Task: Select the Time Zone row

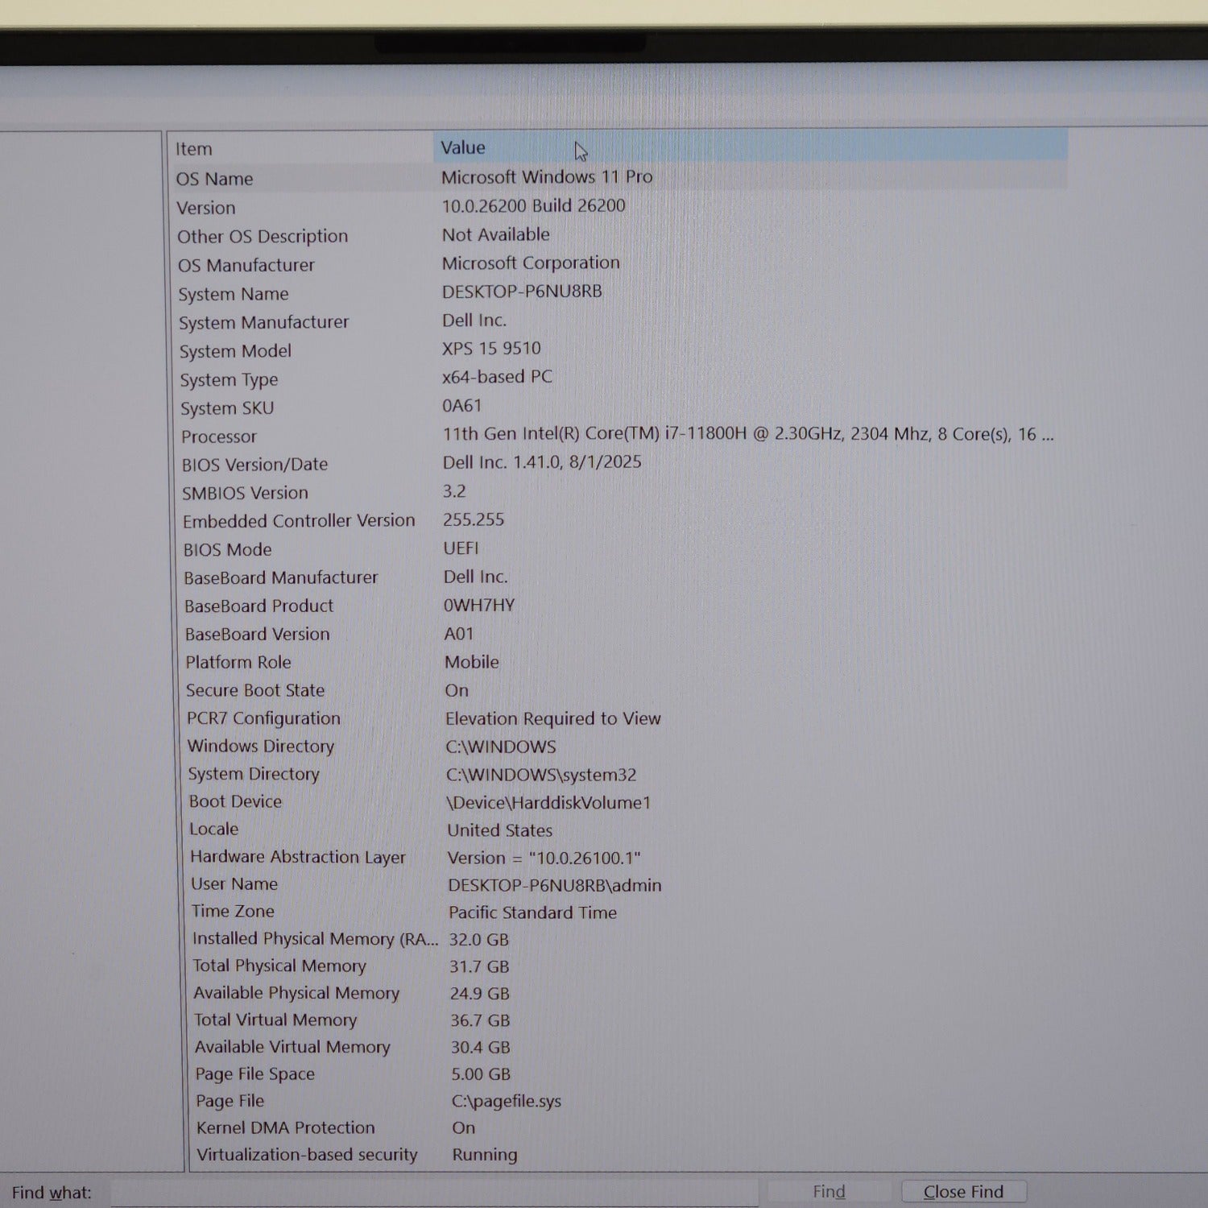Action: coord(233,911)
